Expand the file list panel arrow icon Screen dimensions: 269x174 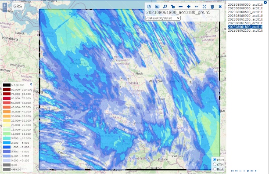(265, 2)
